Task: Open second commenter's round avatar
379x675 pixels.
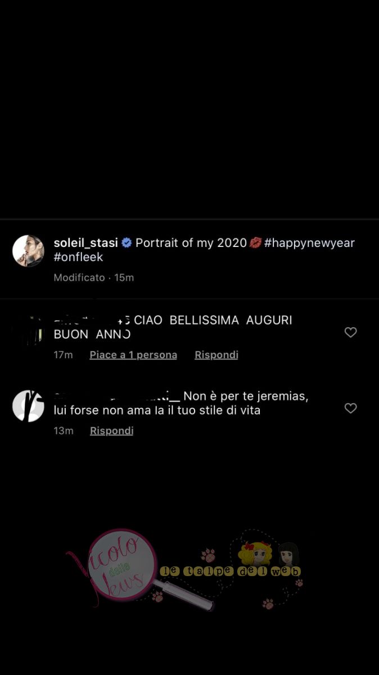Action: point(28,406)
